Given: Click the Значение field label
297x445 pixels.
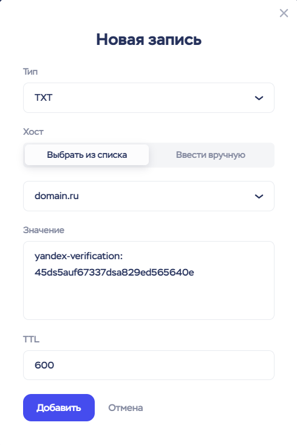Looking at the screenshot, I should pyautogui.click(x=44, y=230).
